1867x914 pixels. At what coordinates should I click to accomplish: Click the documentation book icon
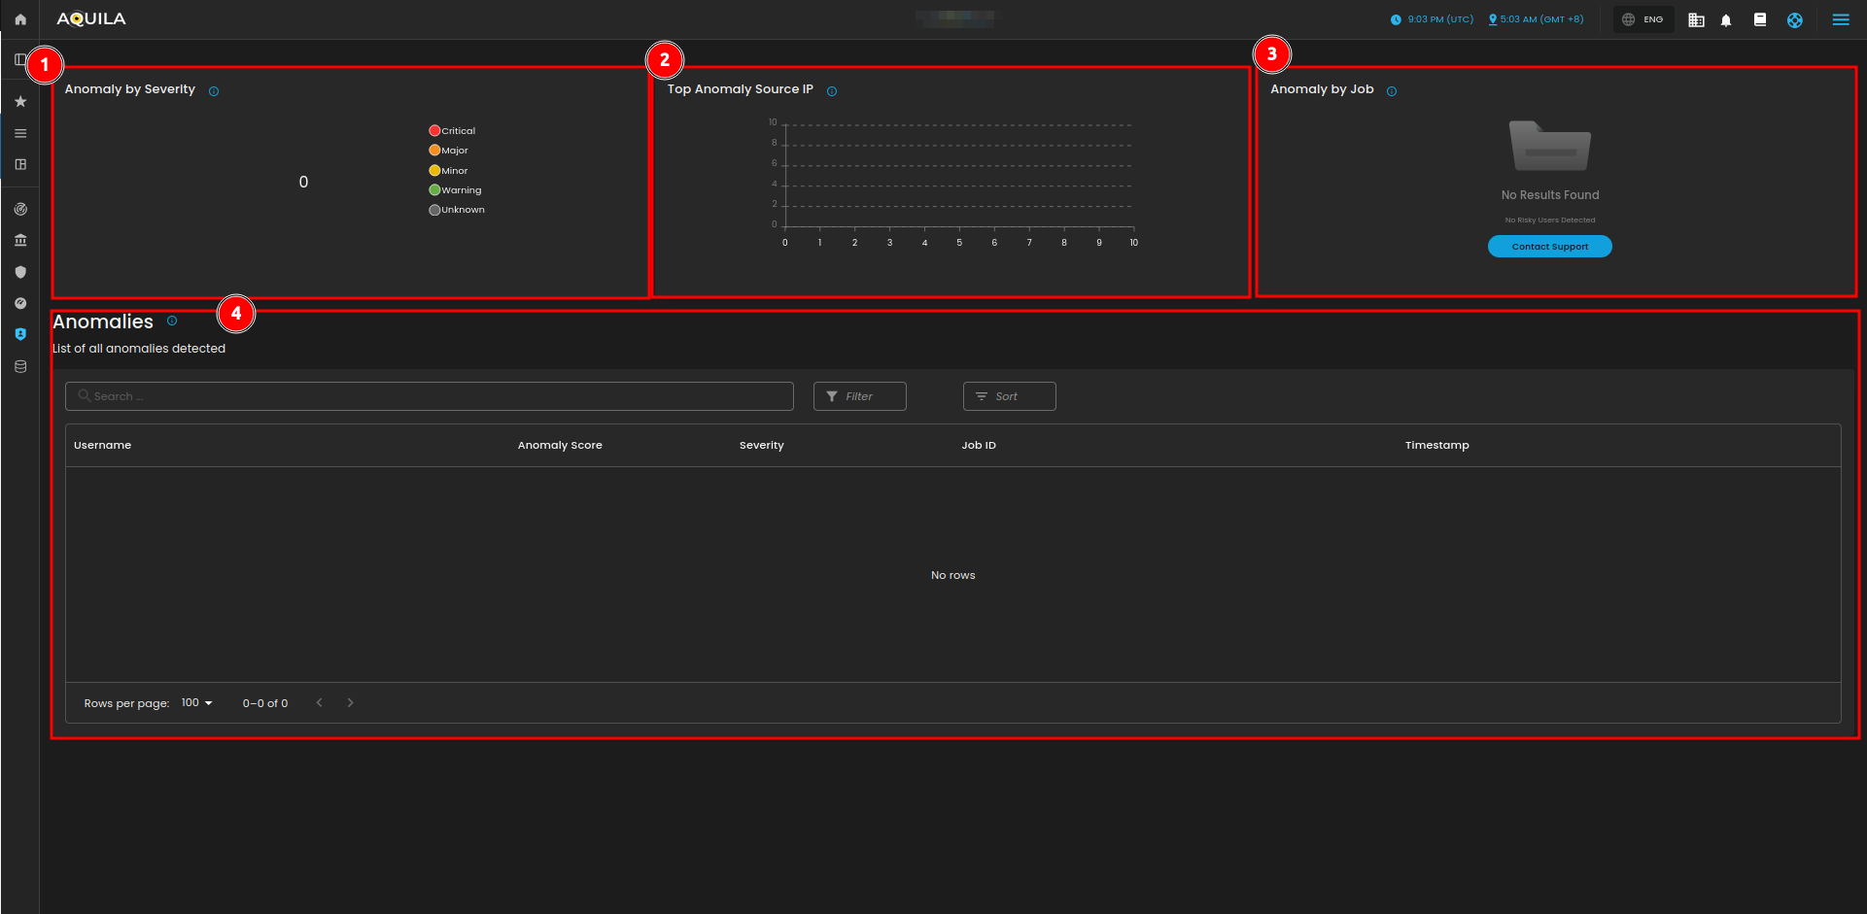(x=1759, y=19)
